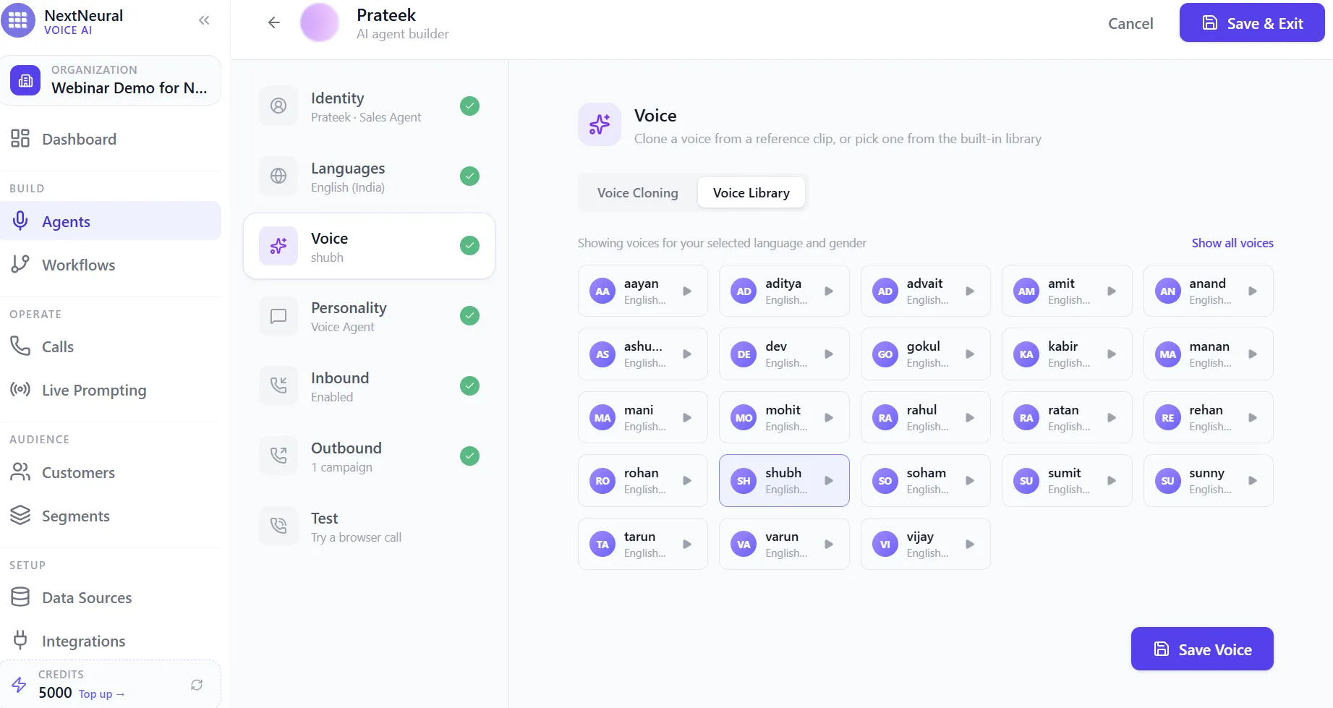Play the aayan voice preview

click(x=687, y=291)
